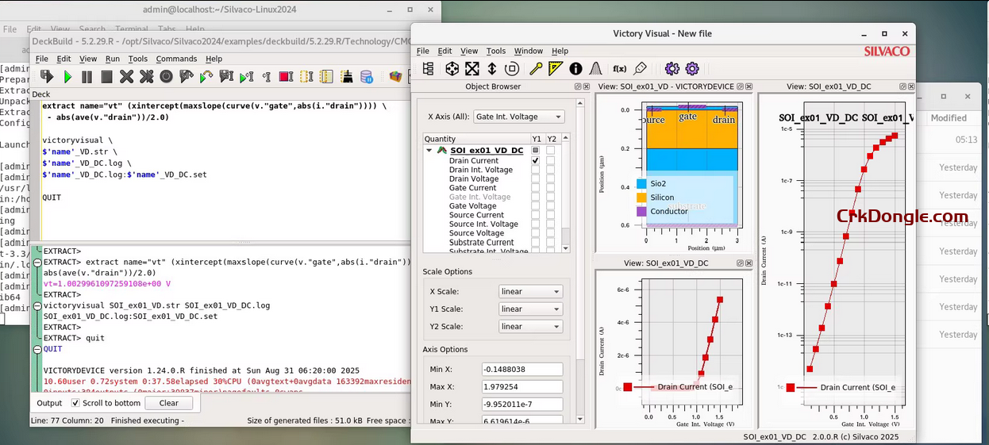Open the Object Browser tree icon
This screenshot has width=989, height=445.
click(x=428, y=69)
